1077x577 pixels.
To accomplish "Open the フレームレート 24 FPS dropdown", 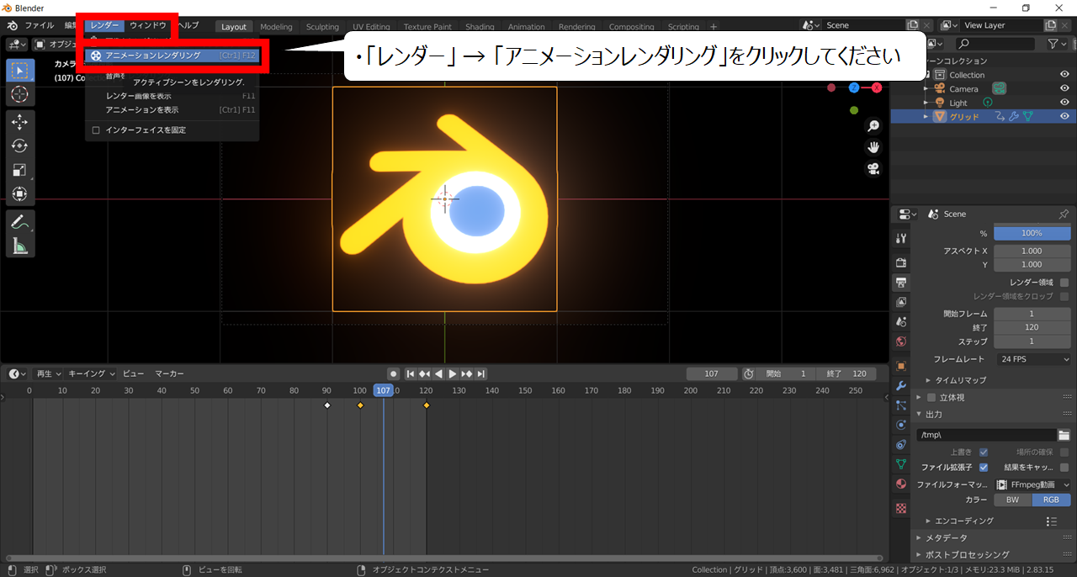I will pos(1033,359).
